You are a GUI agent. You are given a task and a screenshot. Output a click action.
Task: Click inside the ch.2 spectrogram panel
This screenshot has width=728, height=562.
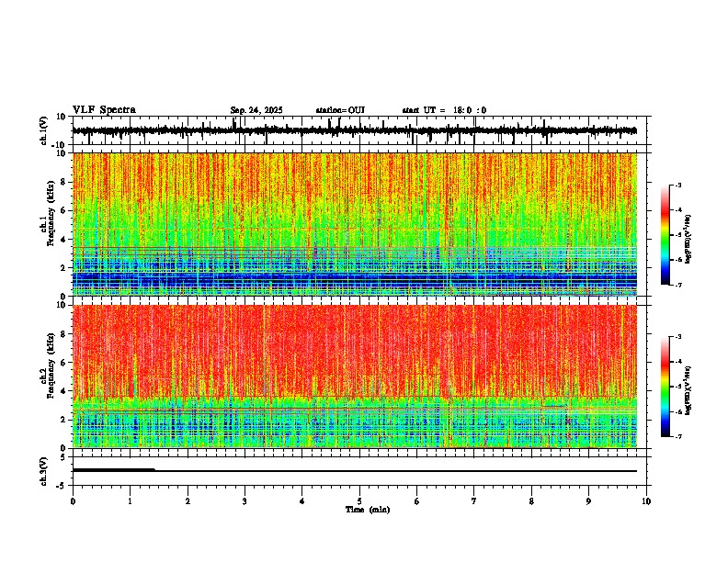[355, 377]
